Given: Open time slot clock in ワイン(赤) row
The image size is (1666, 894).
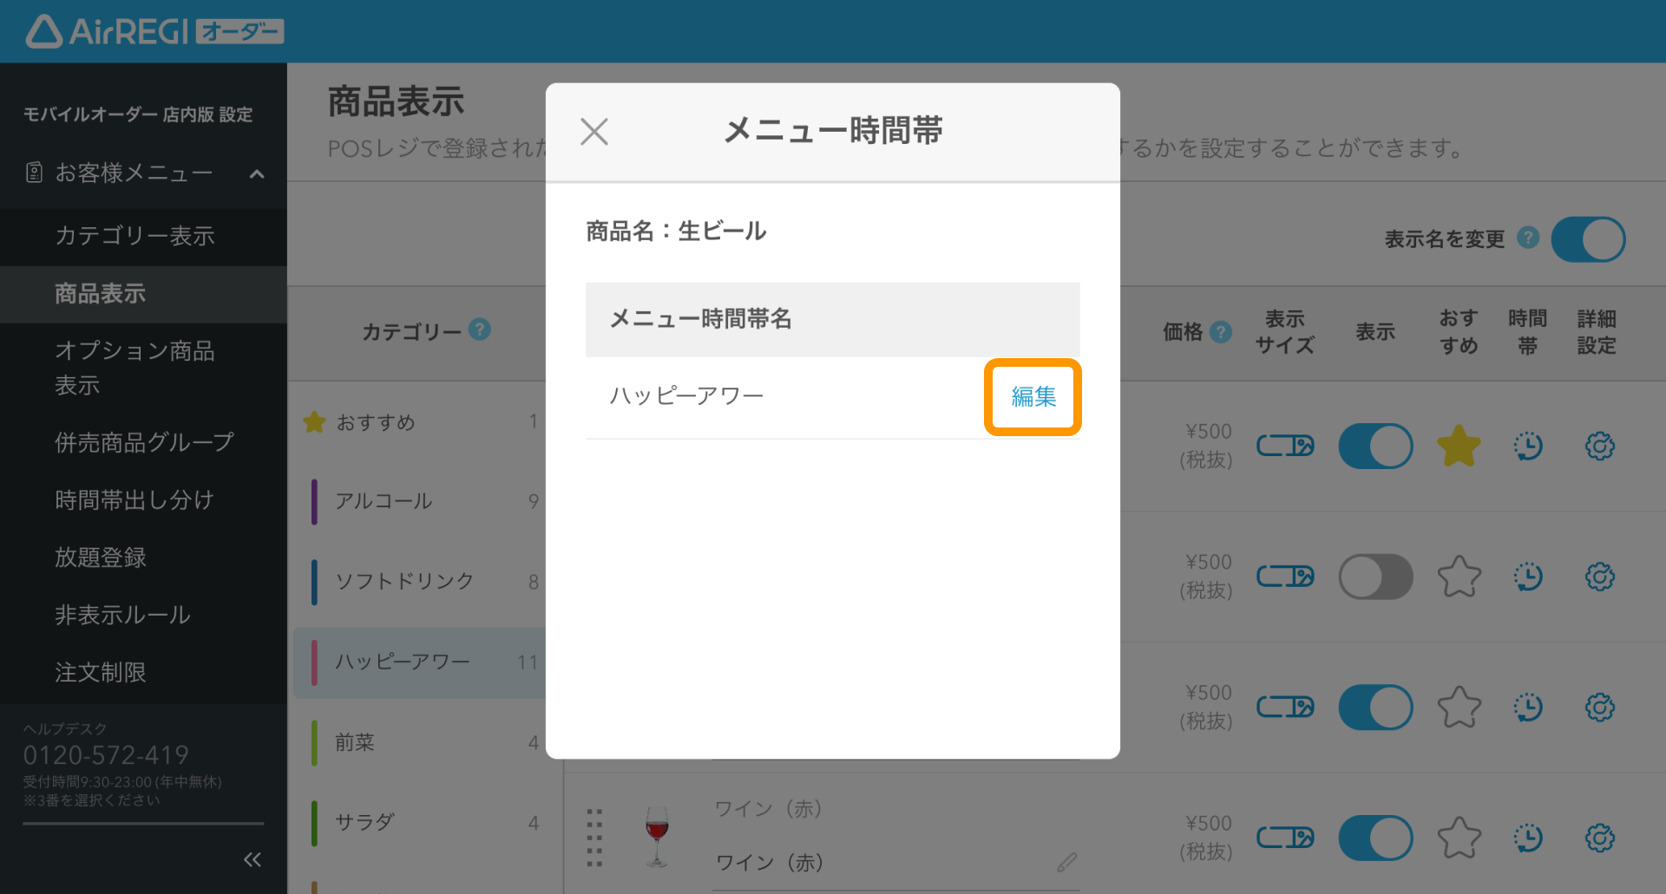Looking at the screenshot, I should [x=1528, y=838].
